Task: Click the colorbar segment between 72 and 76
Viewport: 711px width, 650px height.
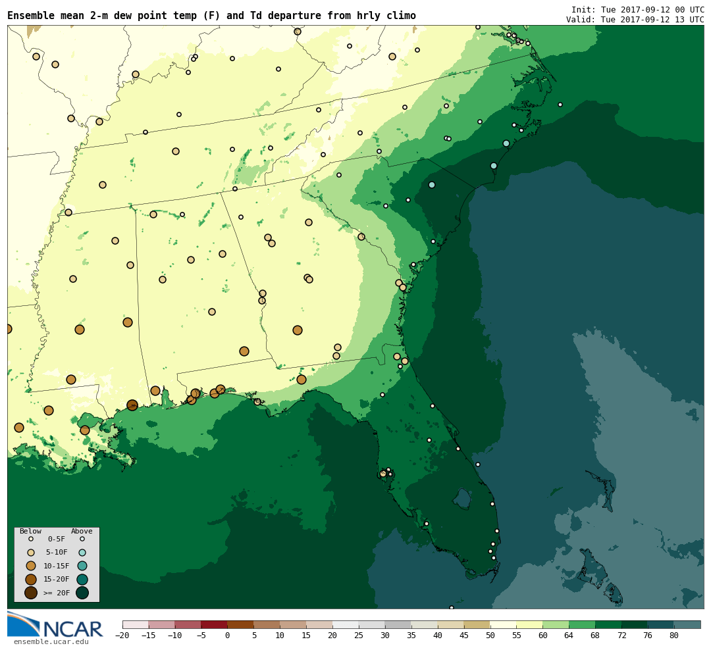Action: click(x=635, y=625)
